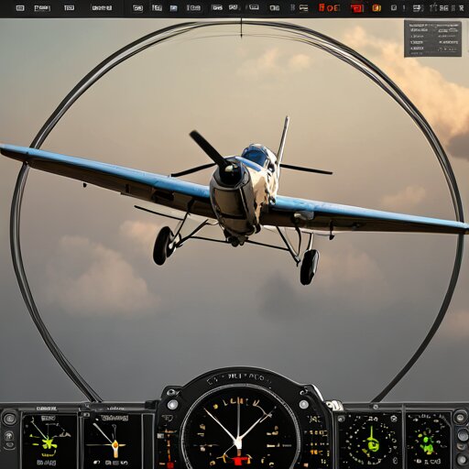The height and width of the screenshot is (469, 469).
Task: Click the aircraft in the main view
Action: 234,199
